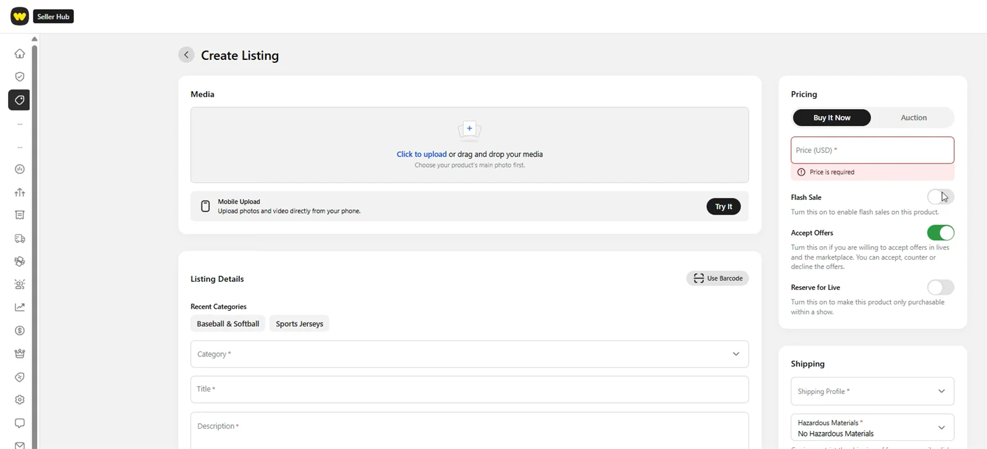Open the Shipping Profile dropdown
This screenshot has width=987, height=449.
pos(872,391)
